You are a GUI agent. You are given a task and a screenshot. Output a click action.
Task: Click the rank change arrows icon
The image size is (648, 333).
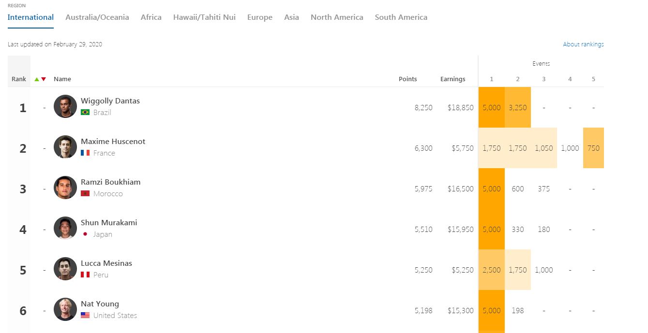[40, 79]
